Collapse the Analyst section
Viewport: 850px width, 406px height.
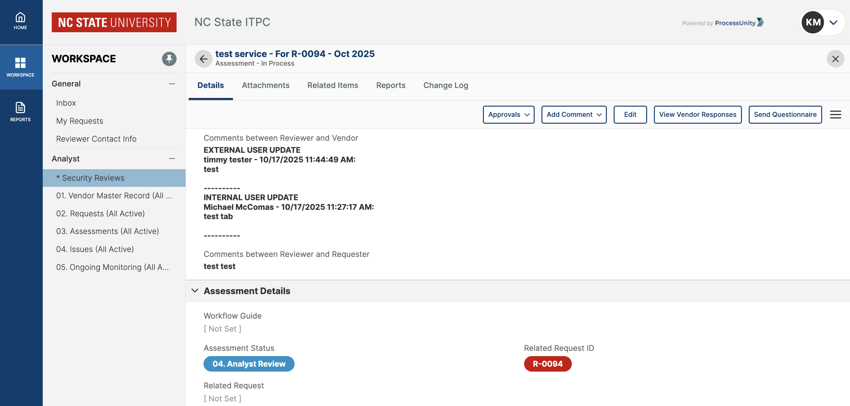pyautogui.click(x=172, y=159)
